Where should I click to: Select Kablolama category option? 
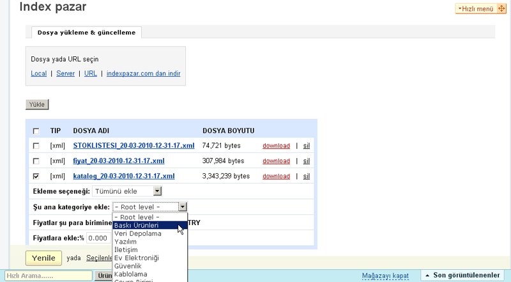[x=150, y=274]
